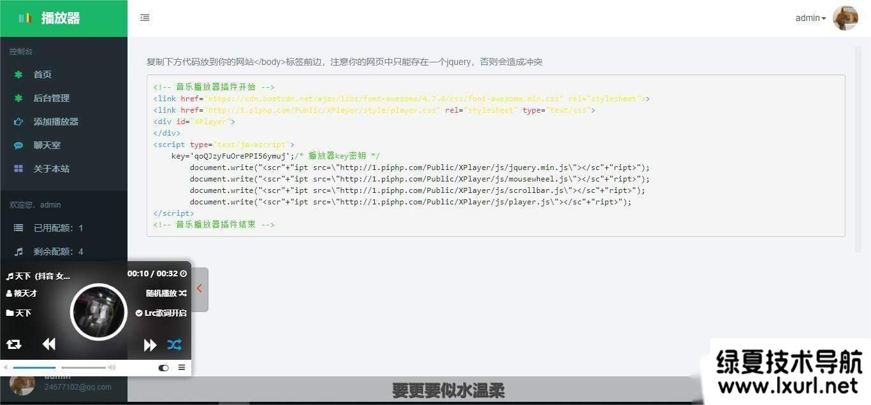Click the 音乐播放器插件结束 comment line
The height and width of the screenshot is (405, 871).
(214, 225)
